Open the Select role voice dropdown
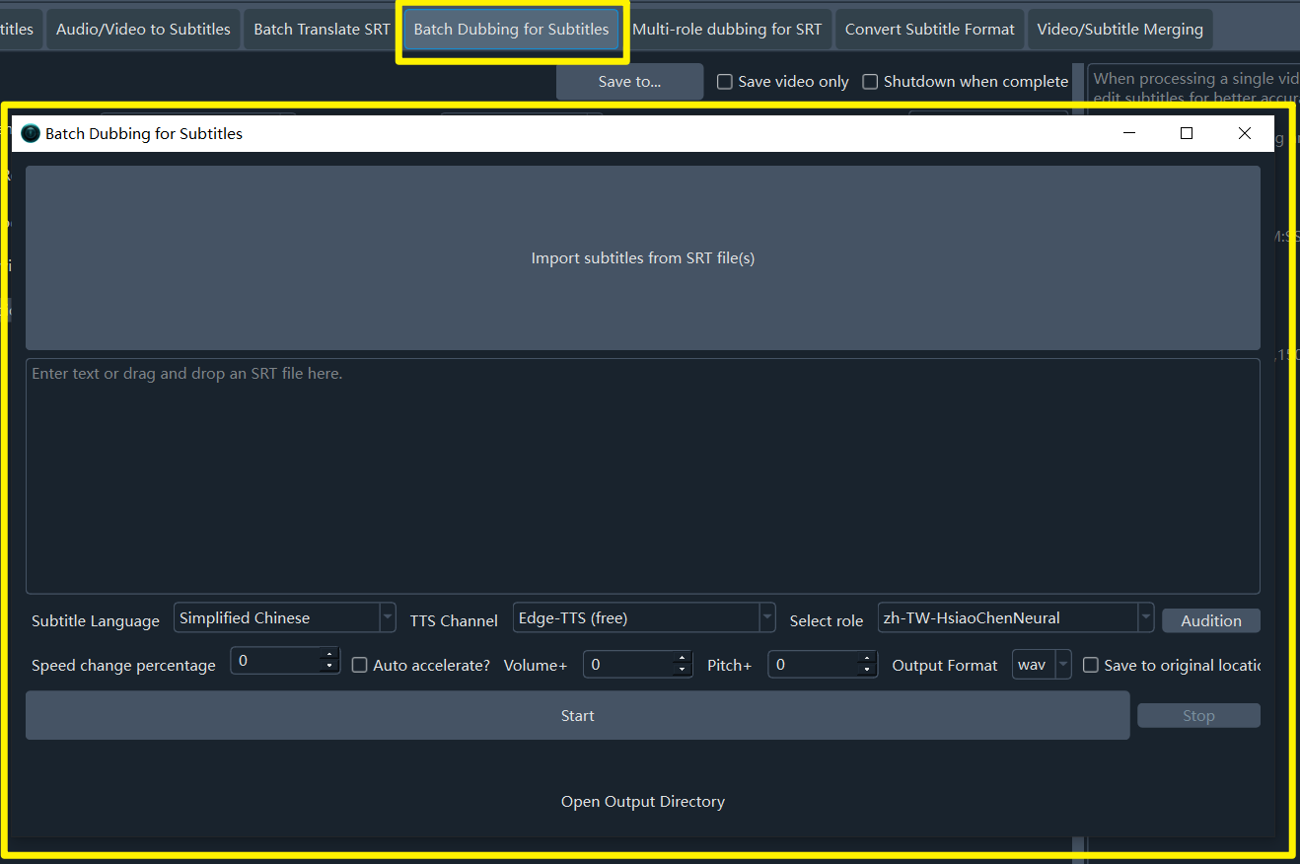1300x864 pixels. [1015, 618]
